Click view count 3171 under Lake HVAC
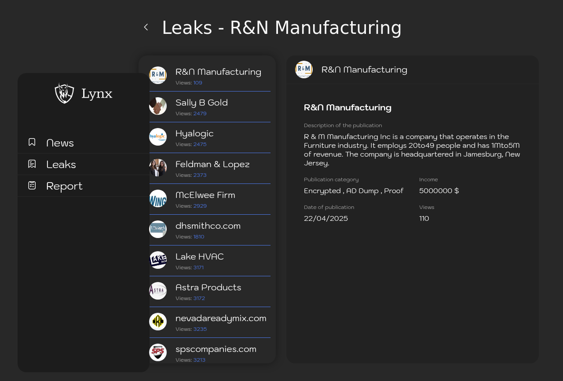This screenshot has height=381, width=563. pyautogui.click(x=198, y=267)
